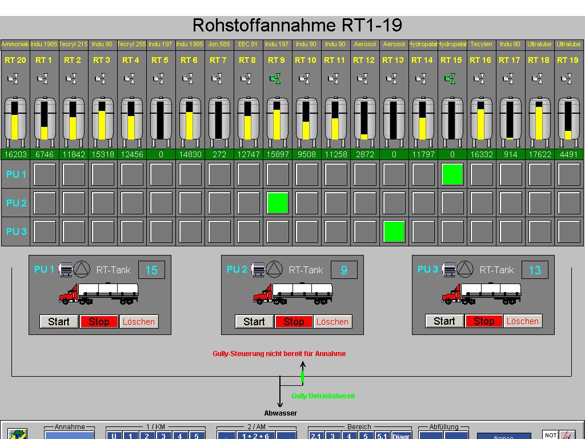585x439 pixels.
Task: Toggle the green PU 2 cell for RT 9
Action: [x=278, y=203]
